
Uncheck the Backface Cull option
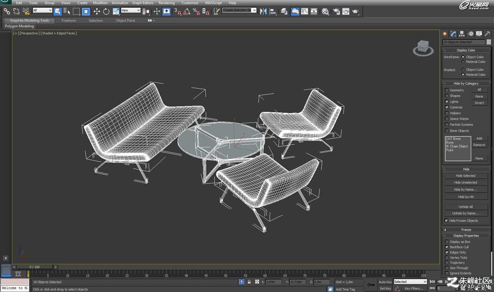(447, 247)
